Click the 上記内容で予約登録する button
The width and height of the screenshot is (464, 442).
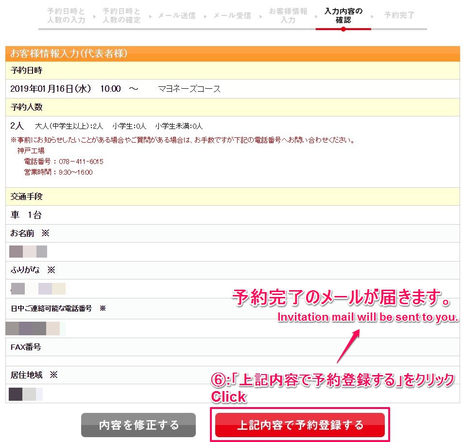click(x=300, y=425)
